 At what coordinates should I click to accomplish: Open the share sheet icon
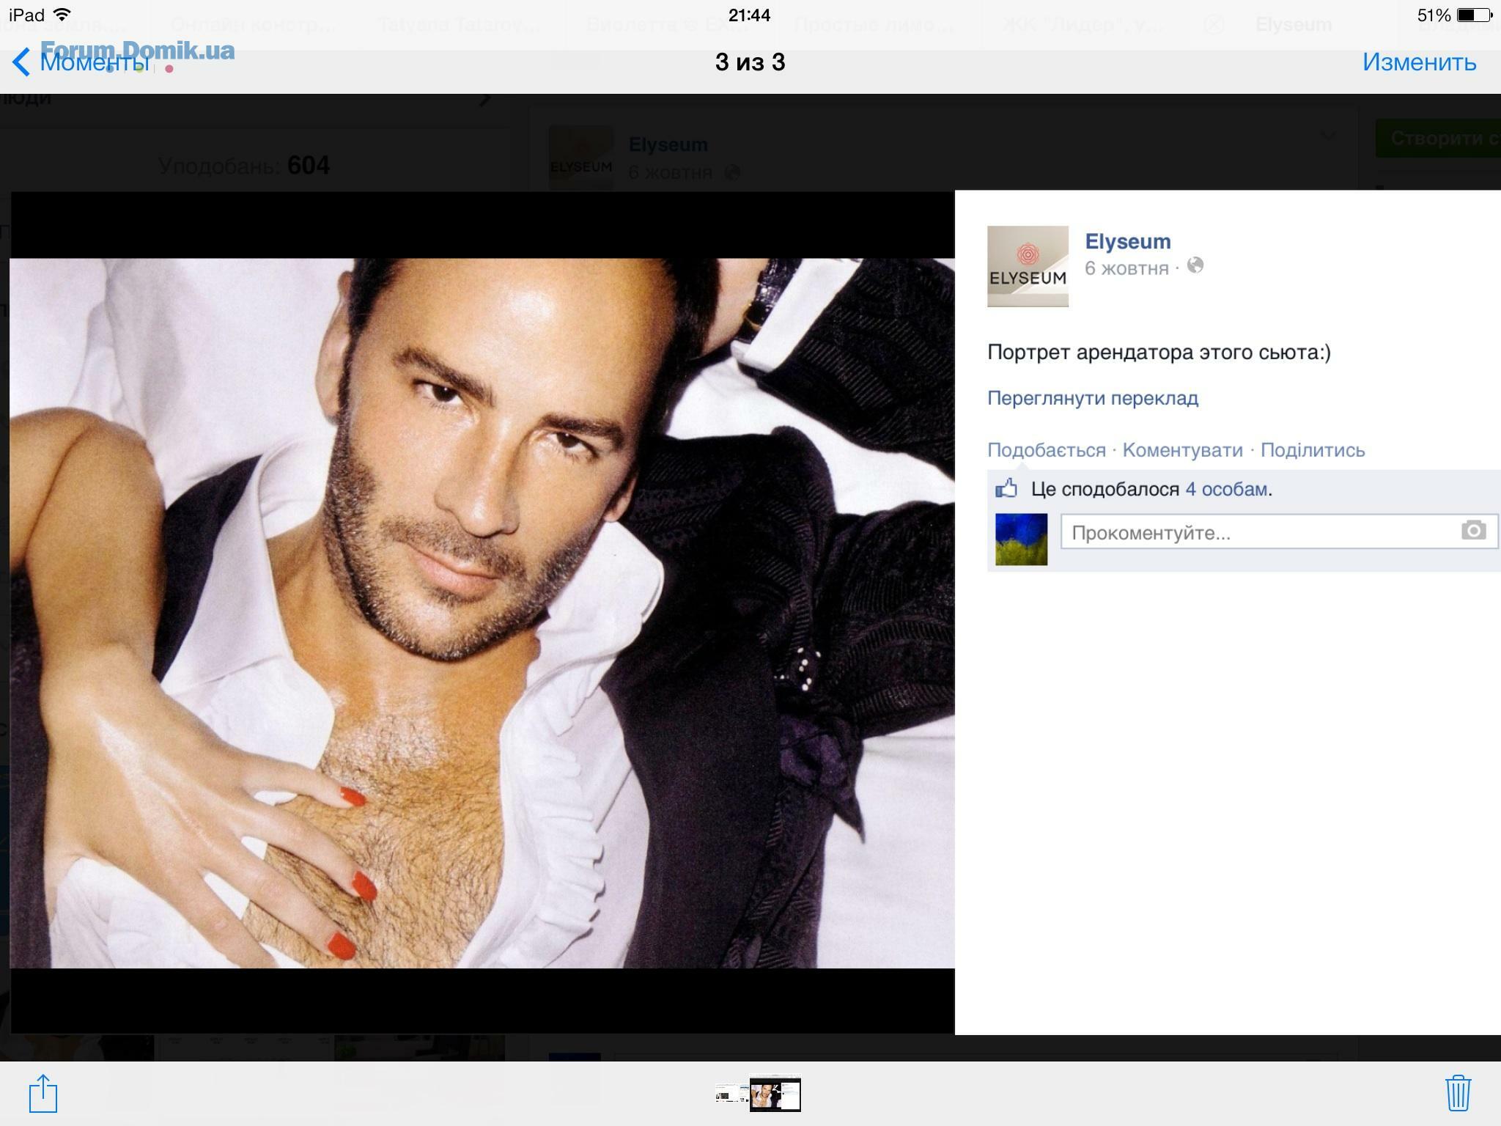click(x=43, y=1093)
